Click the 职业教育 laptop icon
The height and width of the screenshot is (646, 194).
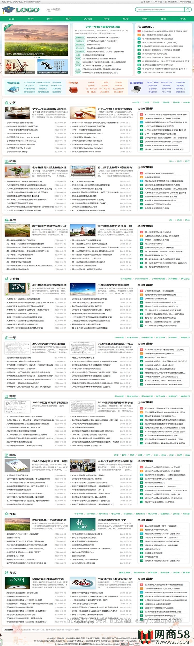pos(136,89)
